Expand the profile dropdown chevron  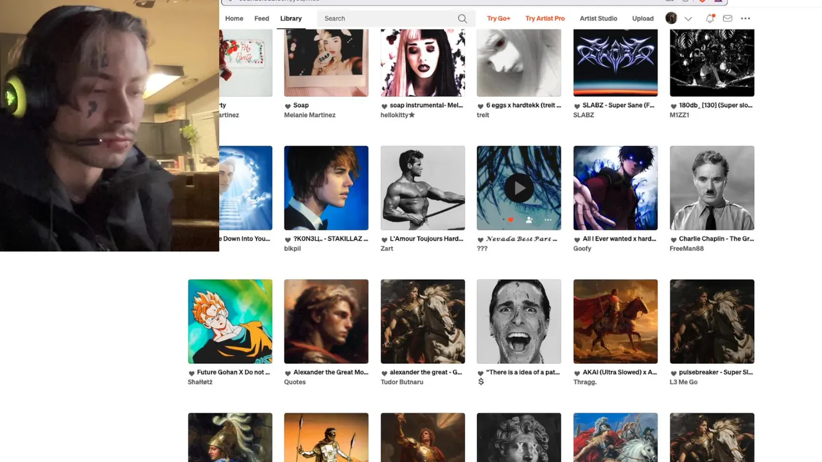click(x=688, y=19)
